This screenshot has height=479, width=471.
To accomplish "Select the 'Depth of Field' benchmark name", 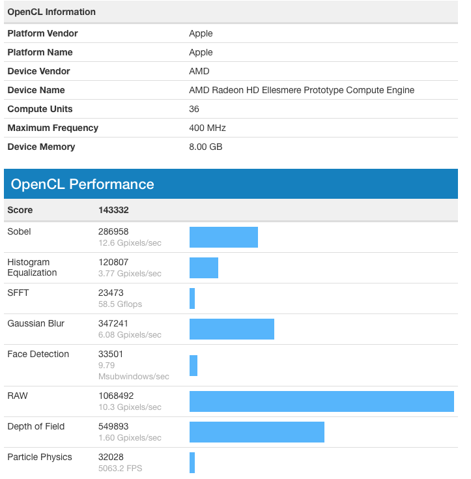I will click(x=36, y=426).
